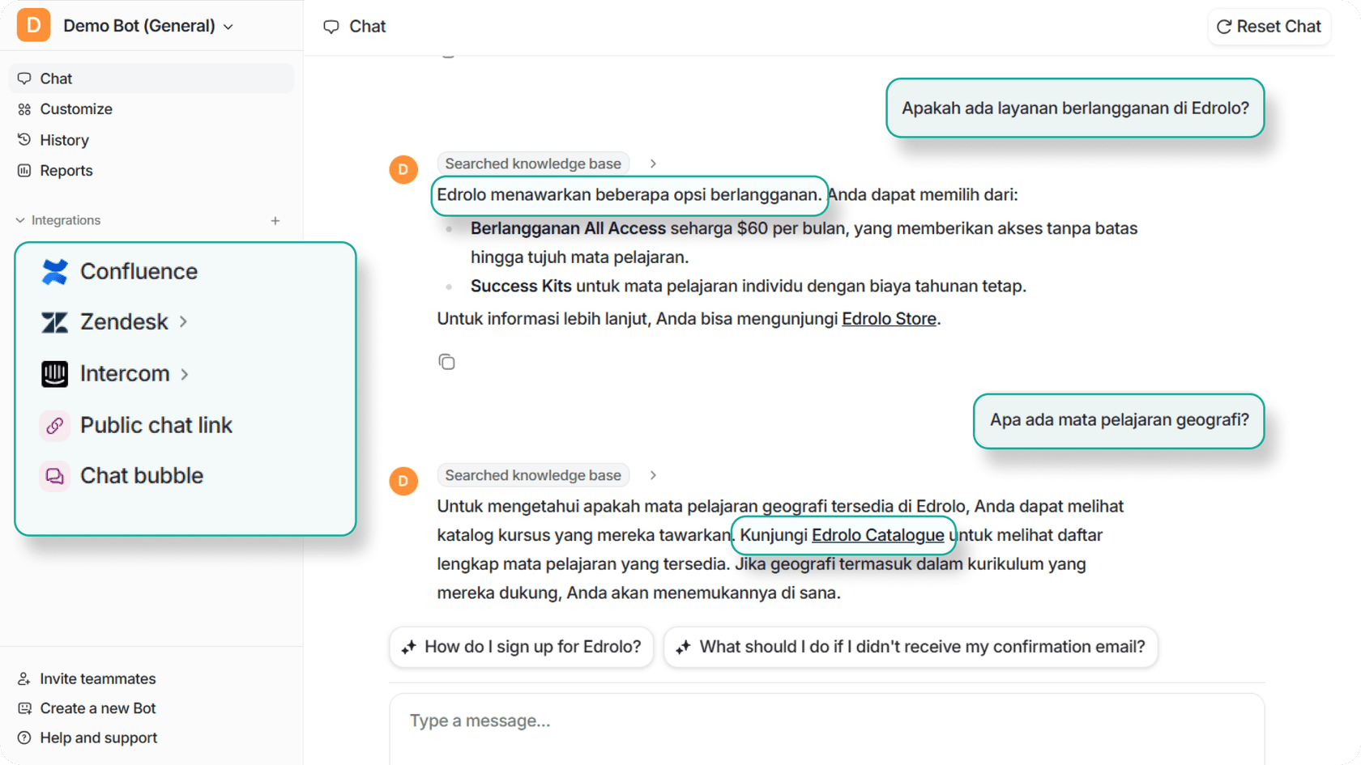Open the Edrolo Catalogue link

click(x=879, y=535)
